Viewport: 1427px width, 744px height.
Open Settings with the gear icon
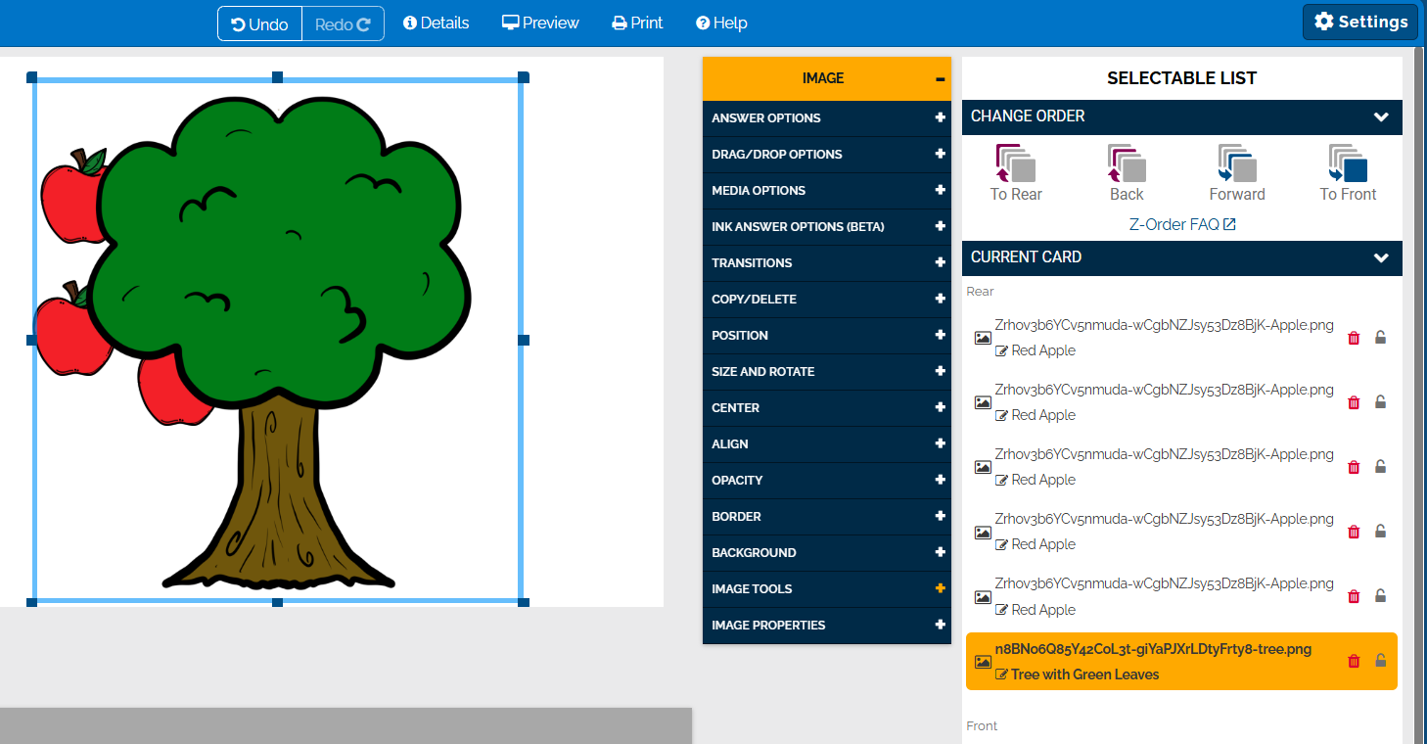pyautogui.click(x=1359, y=21)
